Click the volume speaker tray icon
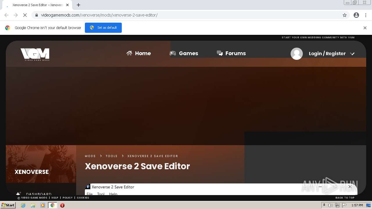 (x=330, y=205)
